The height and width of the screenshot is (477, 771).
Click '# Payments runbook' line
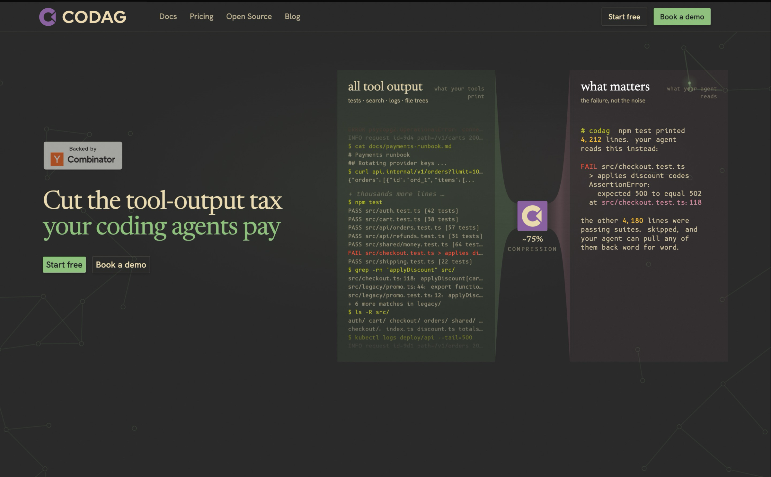(x=379, y=155)
